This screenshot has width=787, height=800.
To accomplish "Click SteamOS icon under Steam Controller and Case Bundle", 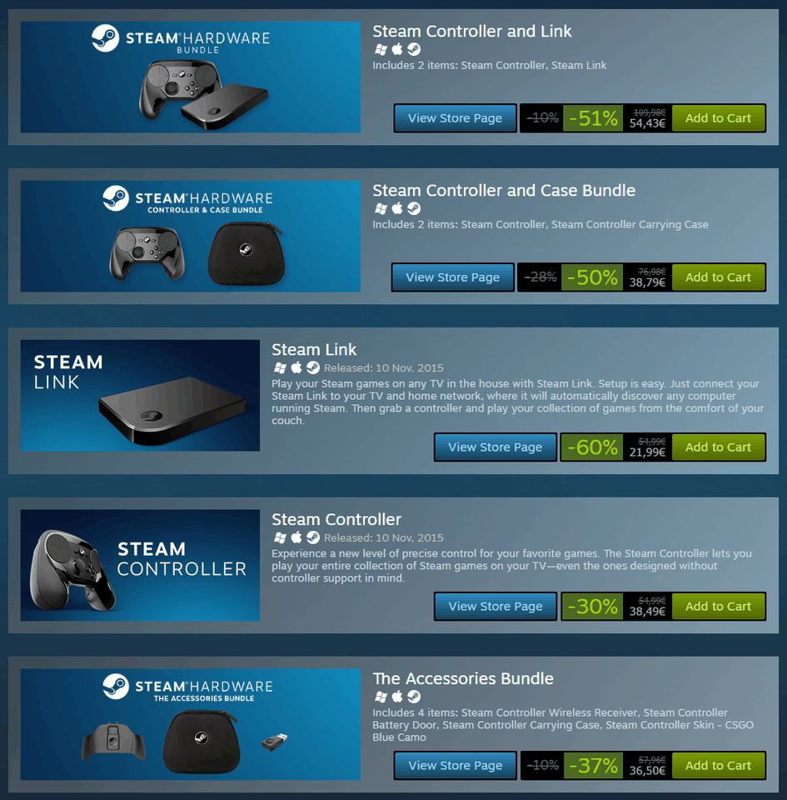I will point(414,208).
